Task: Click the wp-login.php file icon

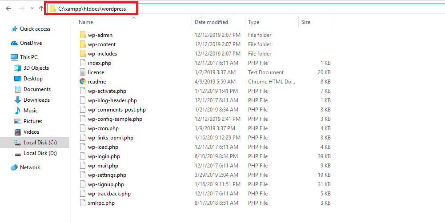Action: [x=83, y=156]
